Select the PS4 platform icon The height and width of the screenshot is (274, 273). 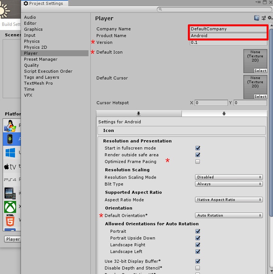point(10,180)
